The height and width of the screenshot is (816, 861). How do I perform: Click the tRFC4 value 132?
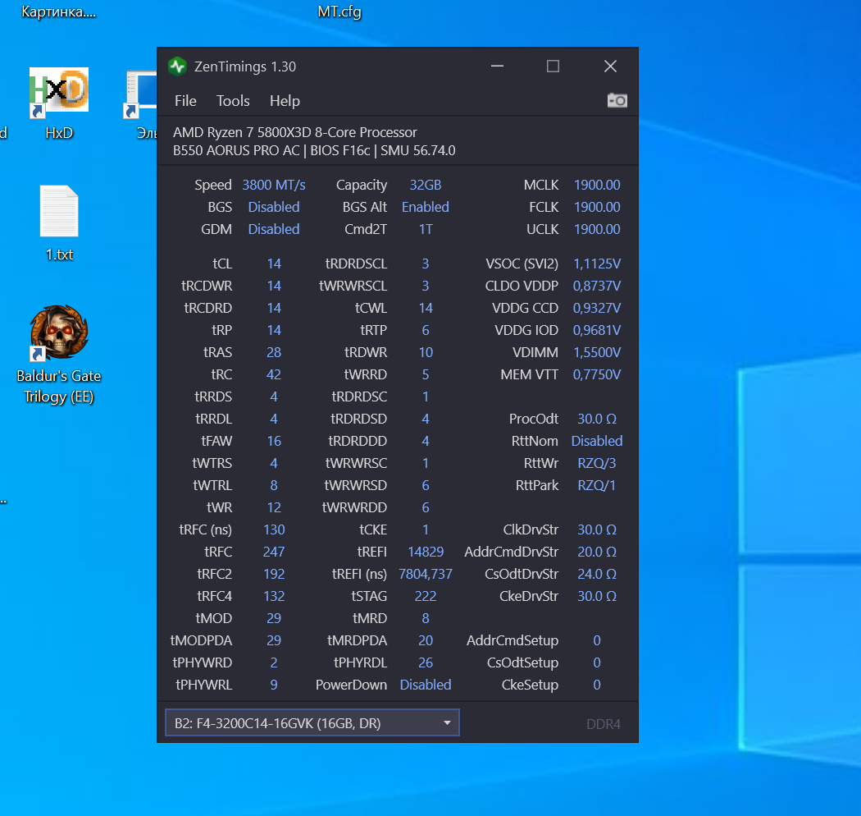[x=273, y=596]
